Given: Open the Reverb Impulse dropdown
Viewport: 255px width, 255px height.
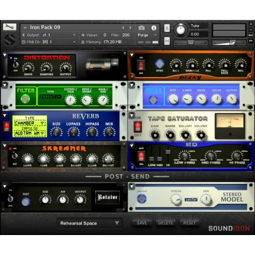Looking at the screenshot, I should click(x=29, y=133).
